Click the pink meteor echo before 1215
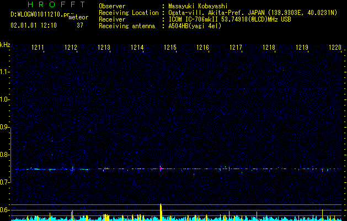Screen dimensions: 347x221 tap(161, 169)
